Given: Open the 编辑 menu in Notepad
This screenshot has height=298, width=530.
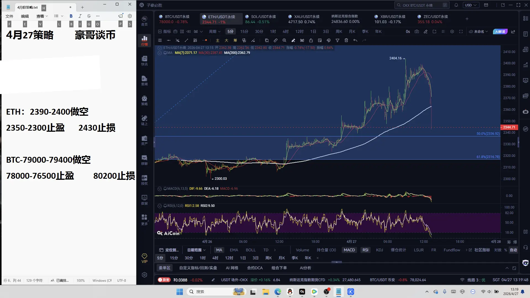Looking at the screenshot, I should pos(25,16).
